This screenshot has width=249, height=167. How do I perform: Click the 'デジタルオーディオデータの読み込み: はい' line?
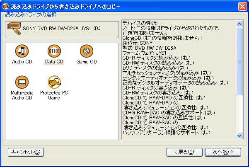coord(168,78)
